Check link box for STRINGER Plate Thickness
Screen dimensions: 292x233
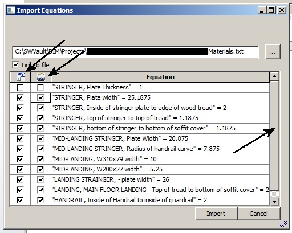click(40, 87)
